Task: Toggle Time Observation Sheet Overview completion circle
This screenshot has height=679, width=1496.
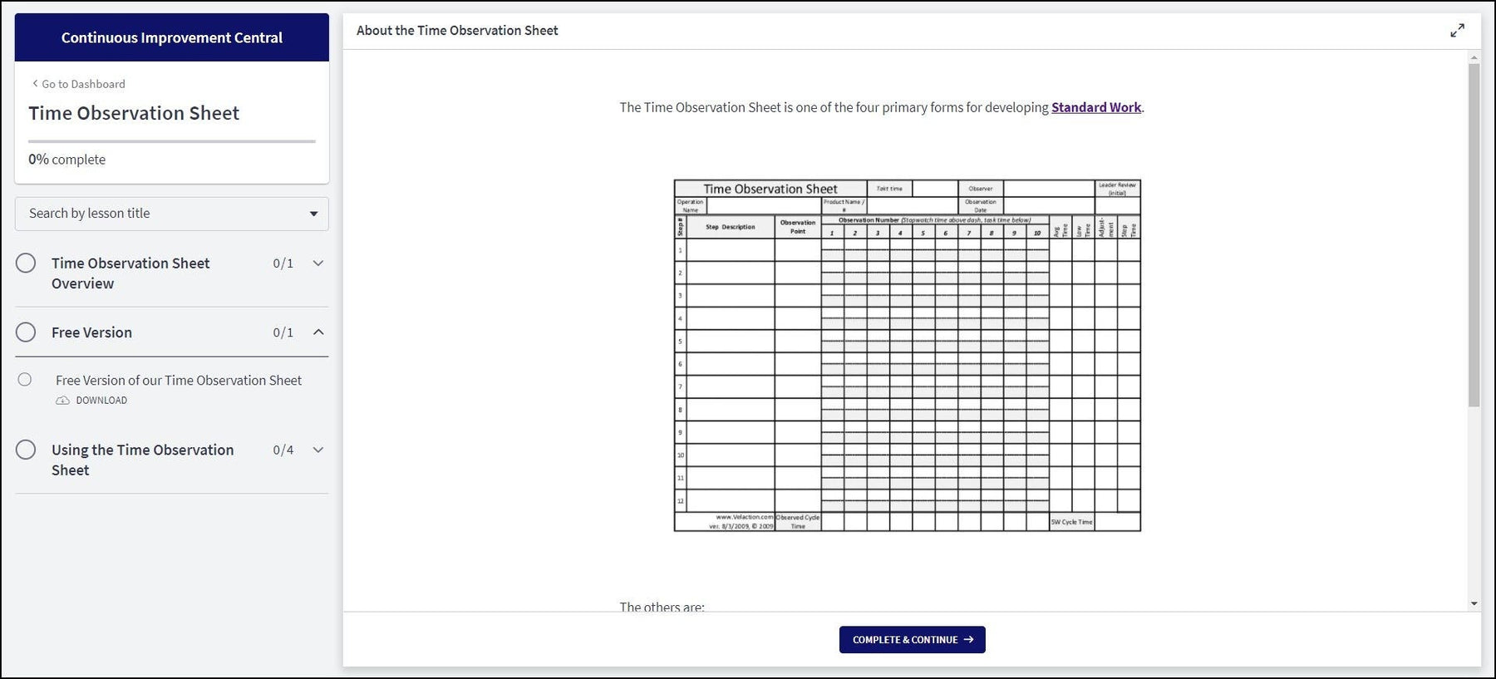Action: pos(26,263)
